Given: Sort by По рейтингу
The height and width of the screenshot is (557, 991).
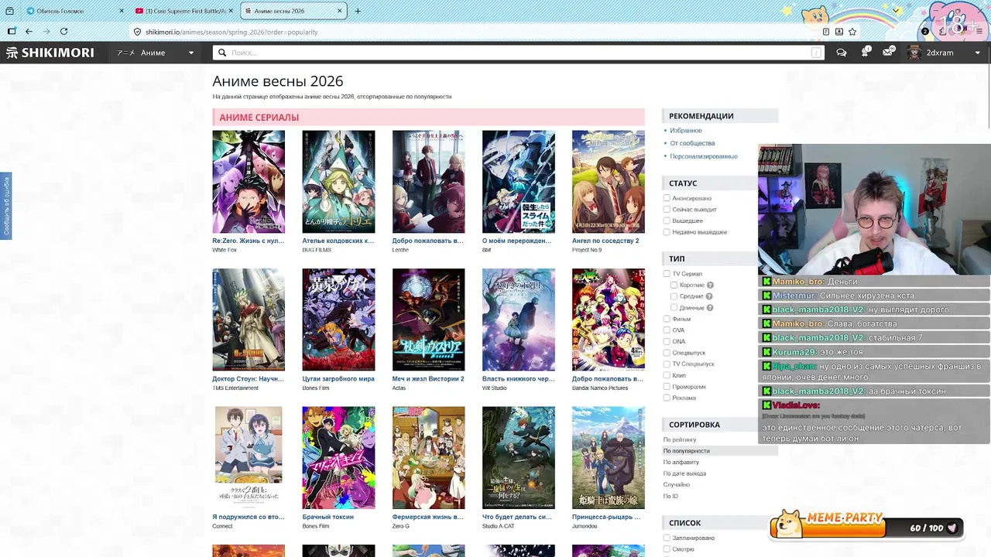Looking at the screenshot, I should 680,439.
